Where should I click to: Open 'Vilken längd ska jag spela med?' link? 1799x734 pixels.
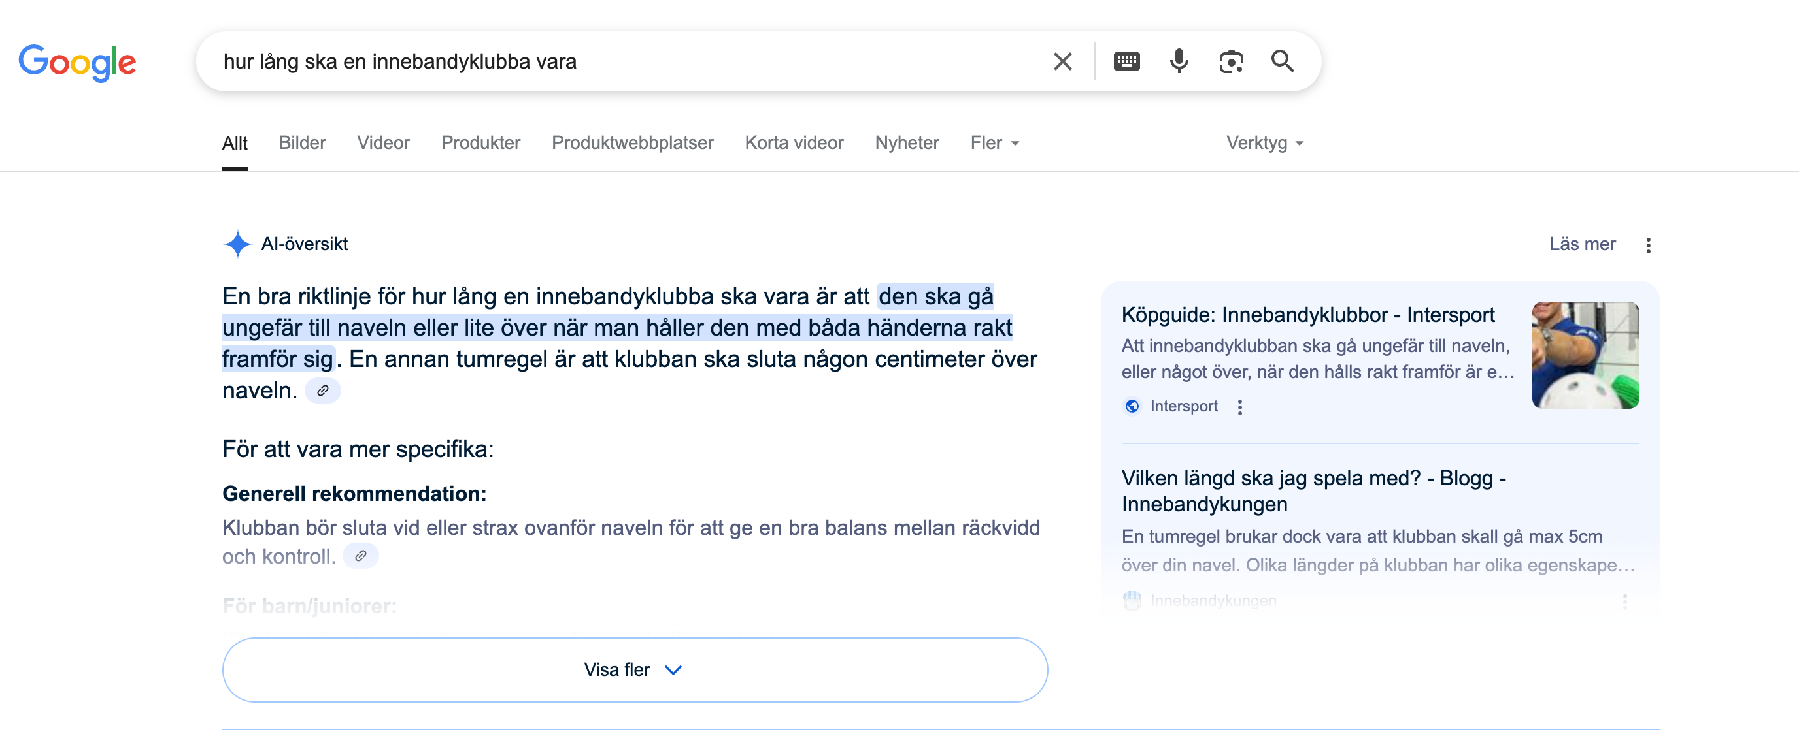1313,490
